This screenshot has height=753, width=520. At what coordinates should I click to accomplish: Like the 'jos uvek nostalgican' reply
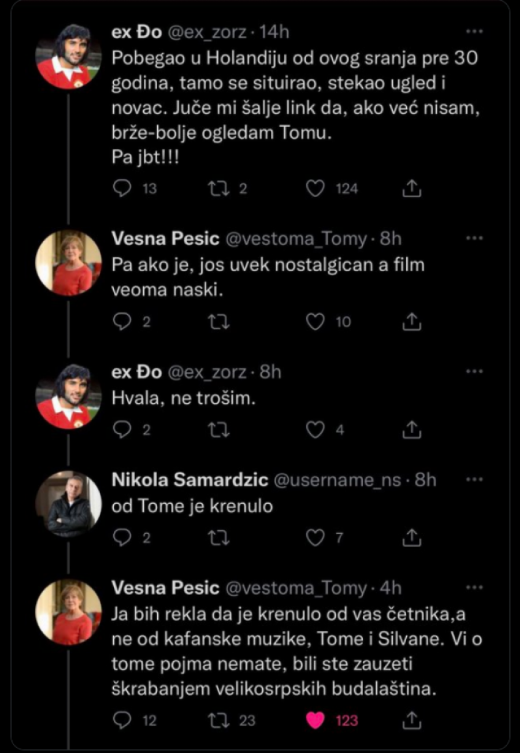(x=315, y=322)
